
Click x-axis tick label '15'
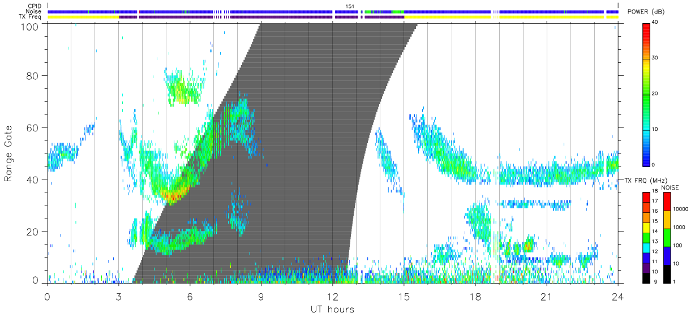pyautogui.click(x=404, y=297)
